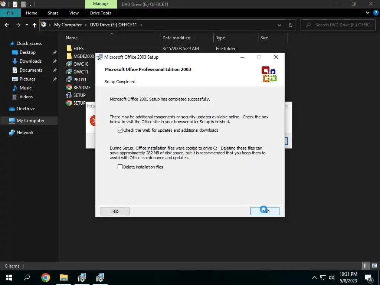Go forward using the forward arrow
Viewport: 380px width, 285px height.
click(x=18, y=25)
